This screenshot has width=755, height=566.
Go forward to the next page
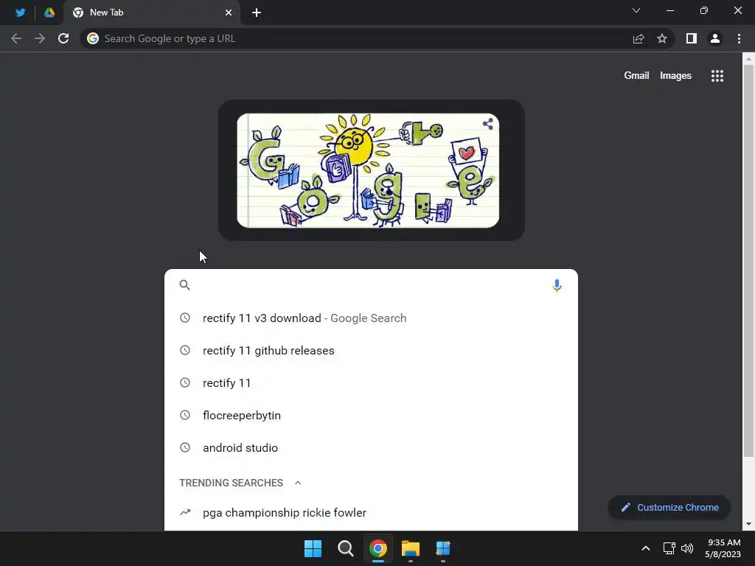(40, 38)
